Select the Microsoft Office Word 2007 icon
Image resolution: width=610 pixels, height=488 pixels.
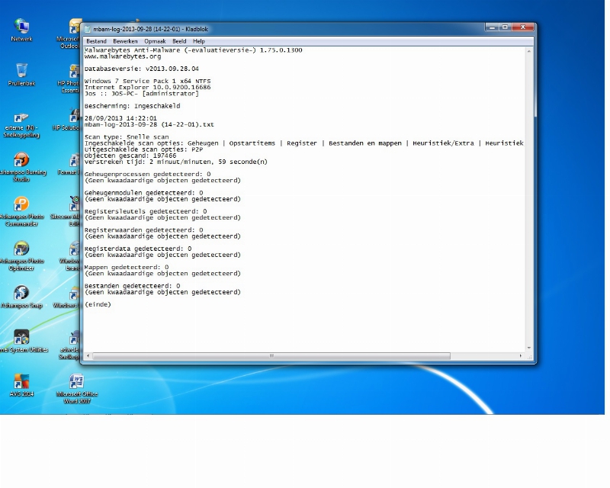coord(77,389)
